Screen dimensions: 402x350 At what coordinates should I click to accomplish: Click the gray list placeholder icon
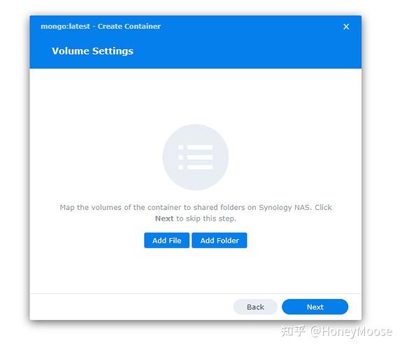[x=196, y=157]
